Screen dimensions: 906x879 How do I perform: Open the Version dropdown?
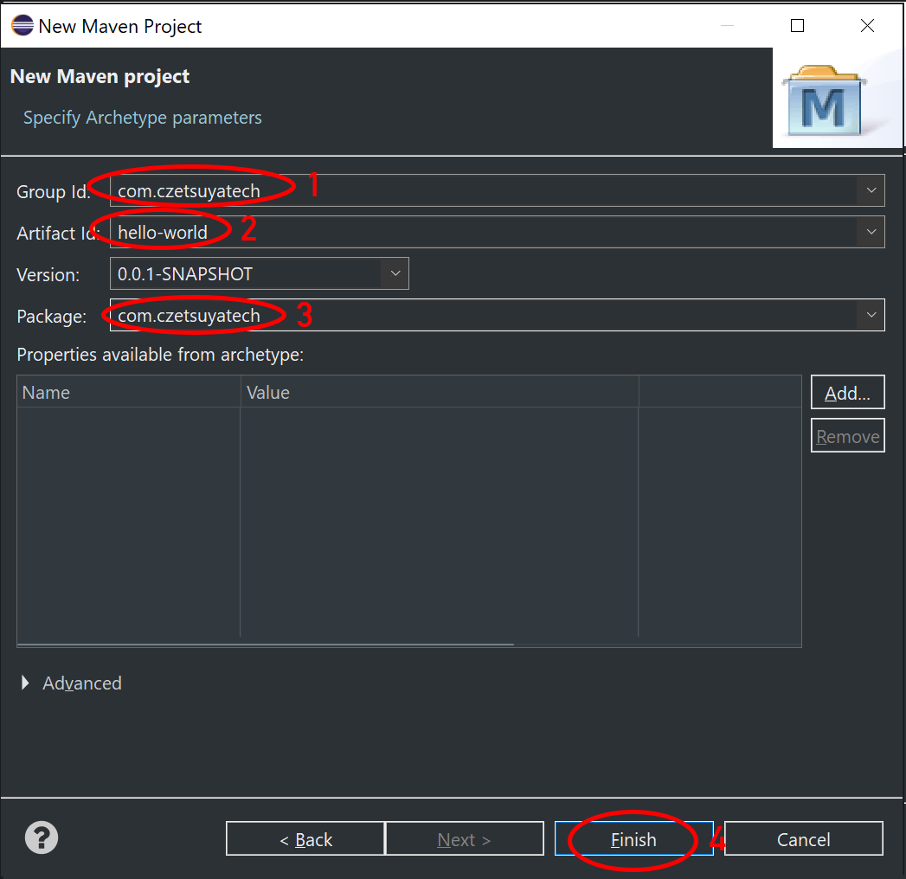[395, 273]
